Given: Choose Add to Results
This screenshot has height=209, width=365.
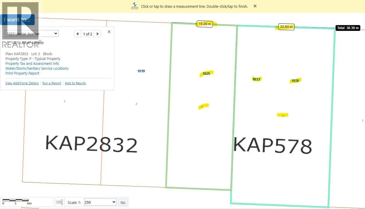Looking at the screenshot, I should [x=75, y=83].
